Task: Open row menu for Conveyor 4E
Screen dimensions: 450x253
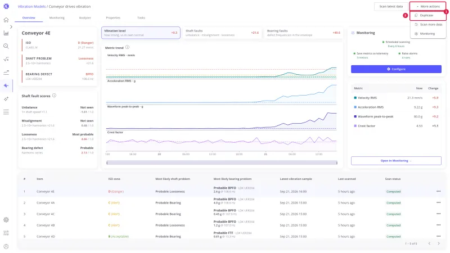Action: pos(438,191)
